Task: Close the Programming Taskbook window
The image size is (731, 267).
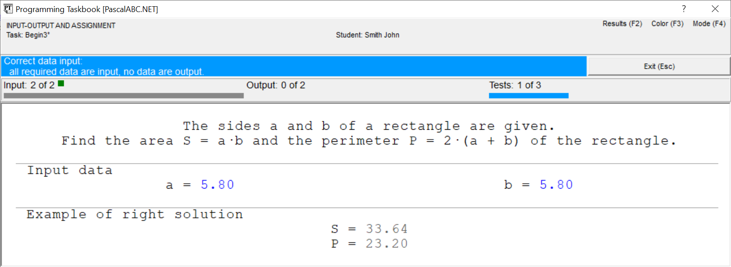Action: (x=715, y=9)
